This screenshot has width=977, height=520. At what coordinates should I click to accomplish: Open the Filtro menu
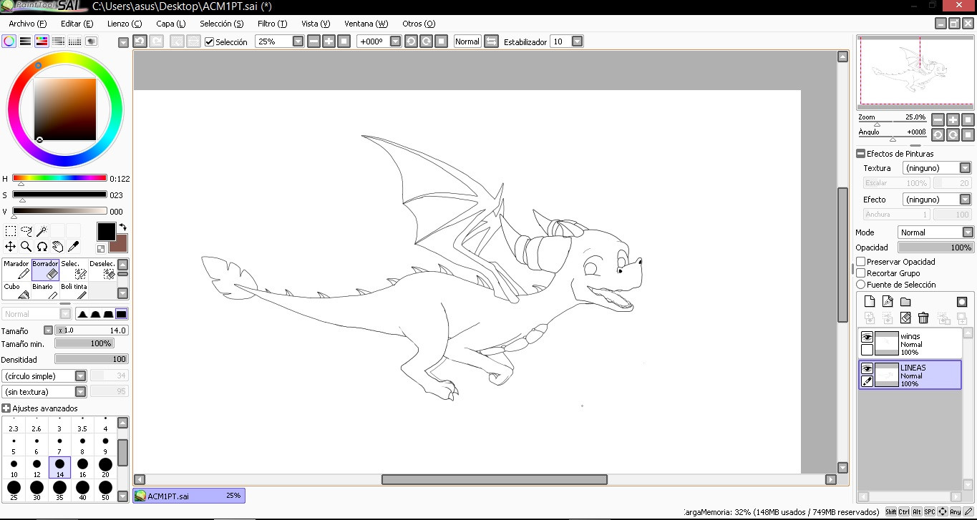coord(272,24)
